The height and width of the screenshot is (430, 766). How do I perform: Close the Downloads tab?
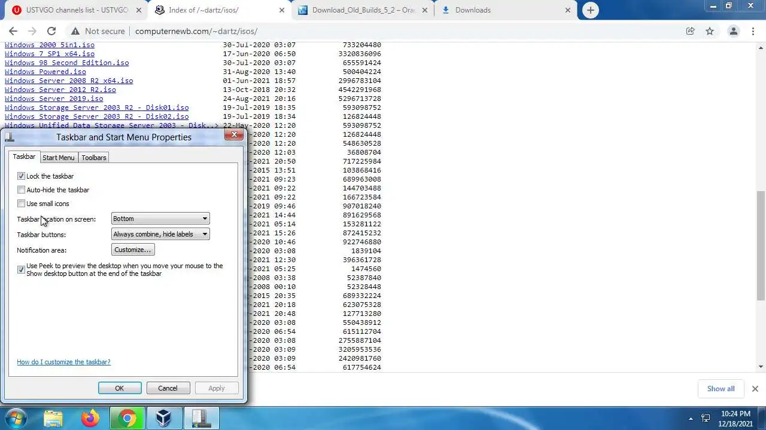(569, 10)
